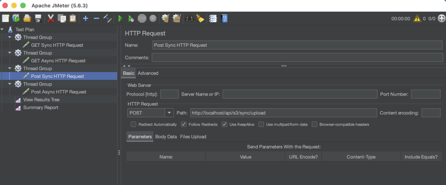Click the Content-Type column header
The image size is (446, 185).
pyautogui.click(x=361, y=157)
